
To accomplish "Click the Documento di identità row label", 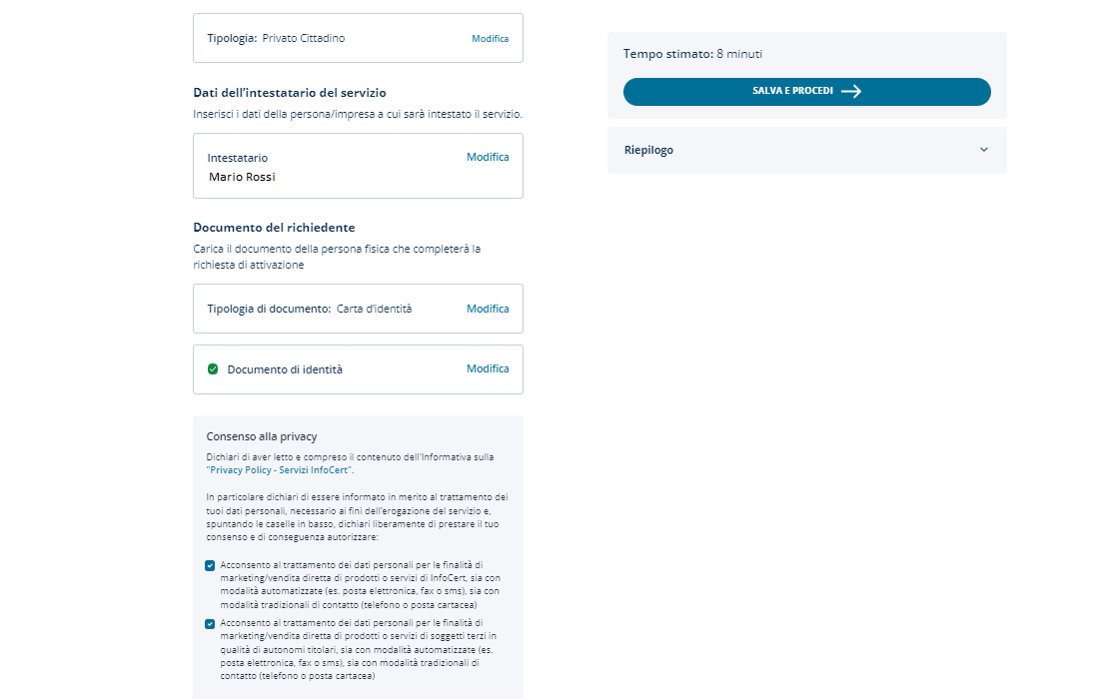I will (x=285, y=369).
